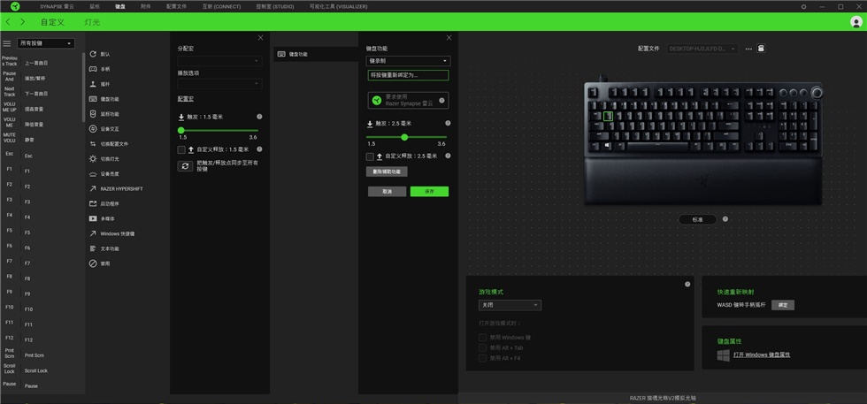
Task: Click the Razer logo icon in title bar
Action: point(16,7)
